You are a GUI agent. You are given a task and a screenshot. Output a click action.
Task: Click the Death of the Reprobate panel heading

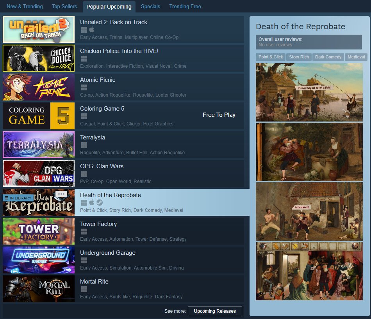[x=300, y=26]
